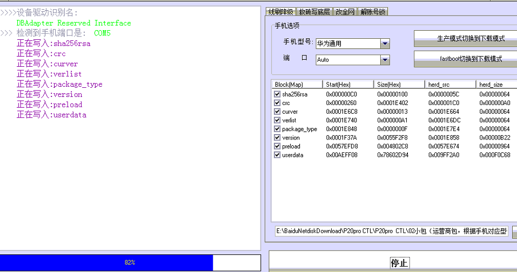This screenshot has height=272, width=517.
Task: Click the herd_size column header
Action: 496,85
